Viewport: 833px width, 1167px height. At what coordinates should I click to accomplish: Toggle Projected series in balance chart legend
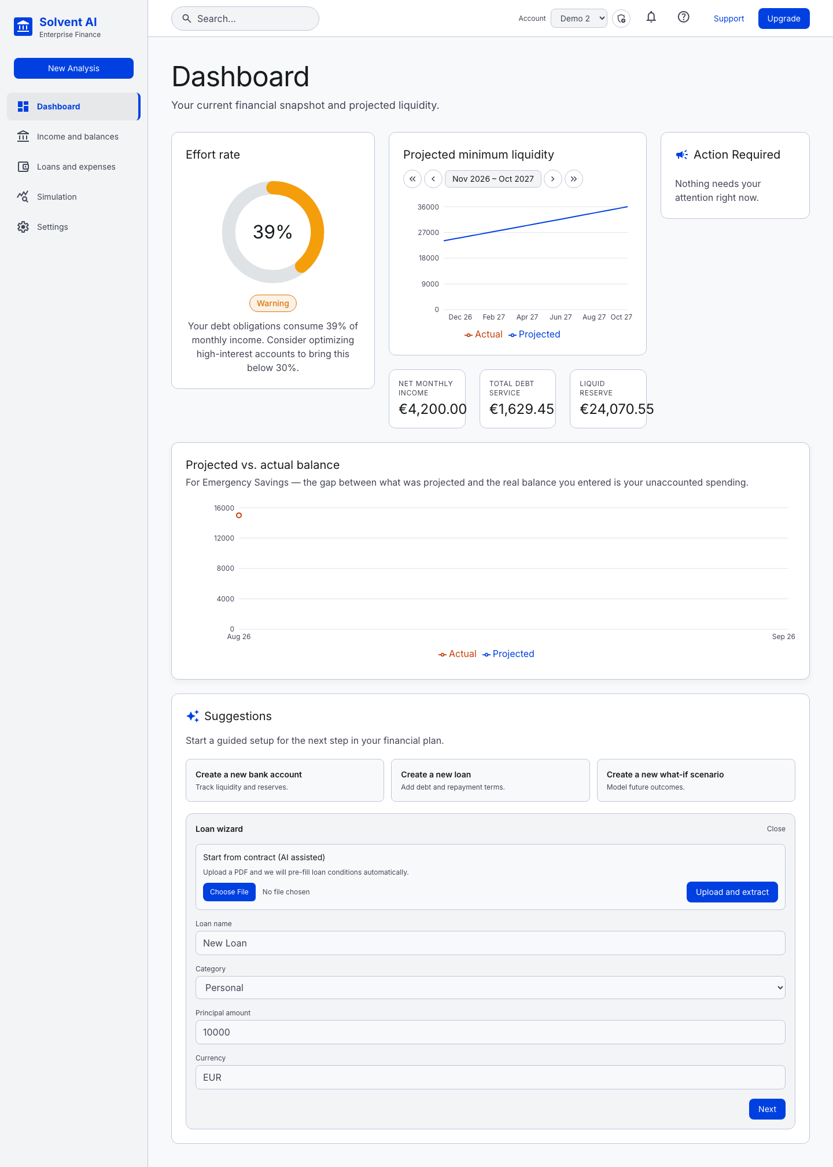tap(508, 654)
